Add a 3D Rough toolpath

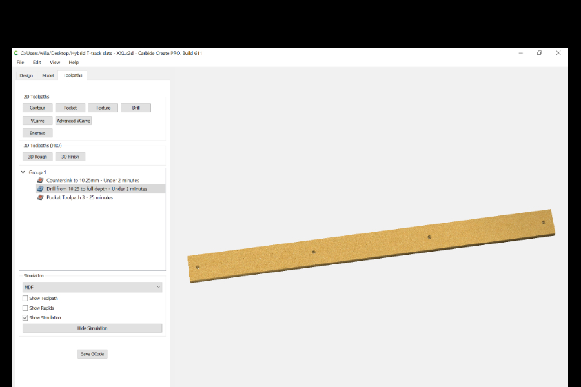[37, 157]
